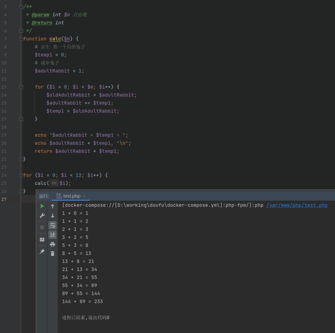Open run configuration via the wrench icon

(42, 216)
